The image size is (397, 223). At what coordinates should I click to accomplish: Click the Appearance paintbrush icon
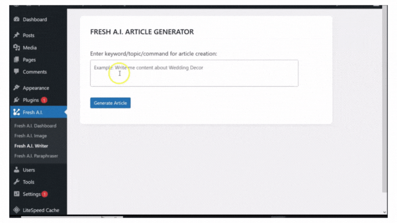[x=17, y=88]
